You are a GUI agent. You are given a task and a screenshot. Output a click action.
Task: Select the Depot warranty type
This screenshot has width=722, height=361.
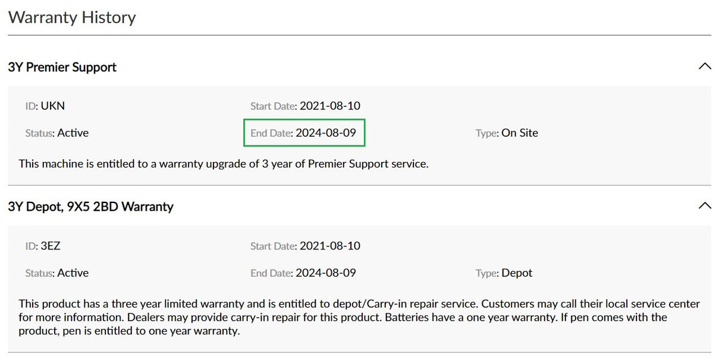[516, 273]
